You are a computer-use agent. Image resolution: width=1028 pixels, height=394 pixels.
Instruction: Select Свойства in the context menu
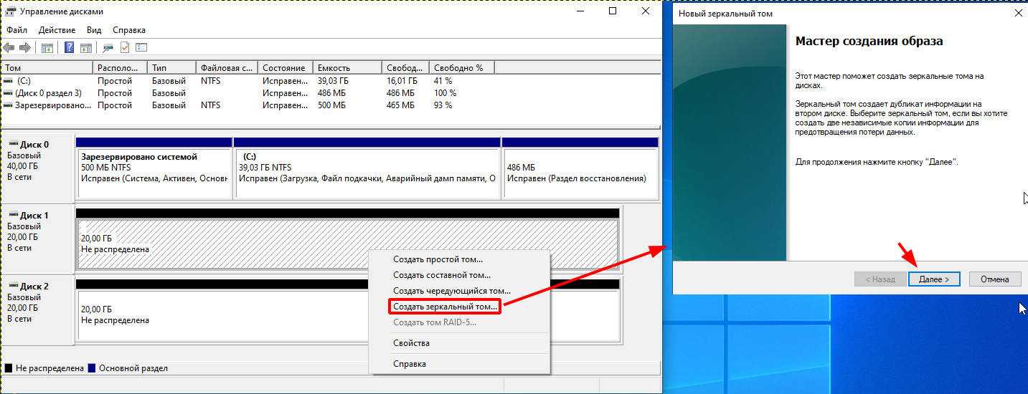click(411, 343)
